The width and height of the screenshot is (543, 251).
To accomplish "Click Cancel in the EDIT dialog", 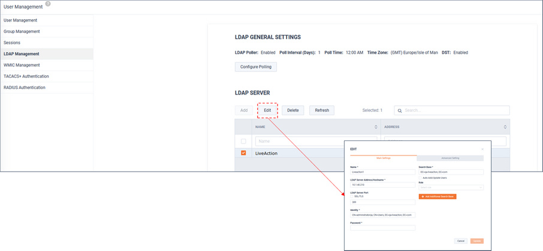I will (461, 241).
